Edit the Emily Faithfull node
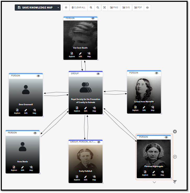Screen dimensions: 190x193 tap(86, 178)
